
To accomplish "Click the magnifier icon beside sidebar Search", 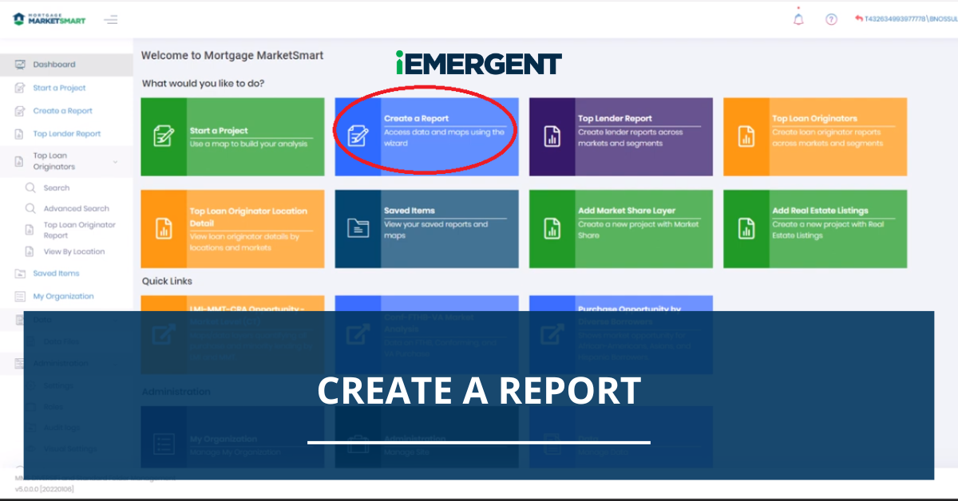I will click(30, 188).
